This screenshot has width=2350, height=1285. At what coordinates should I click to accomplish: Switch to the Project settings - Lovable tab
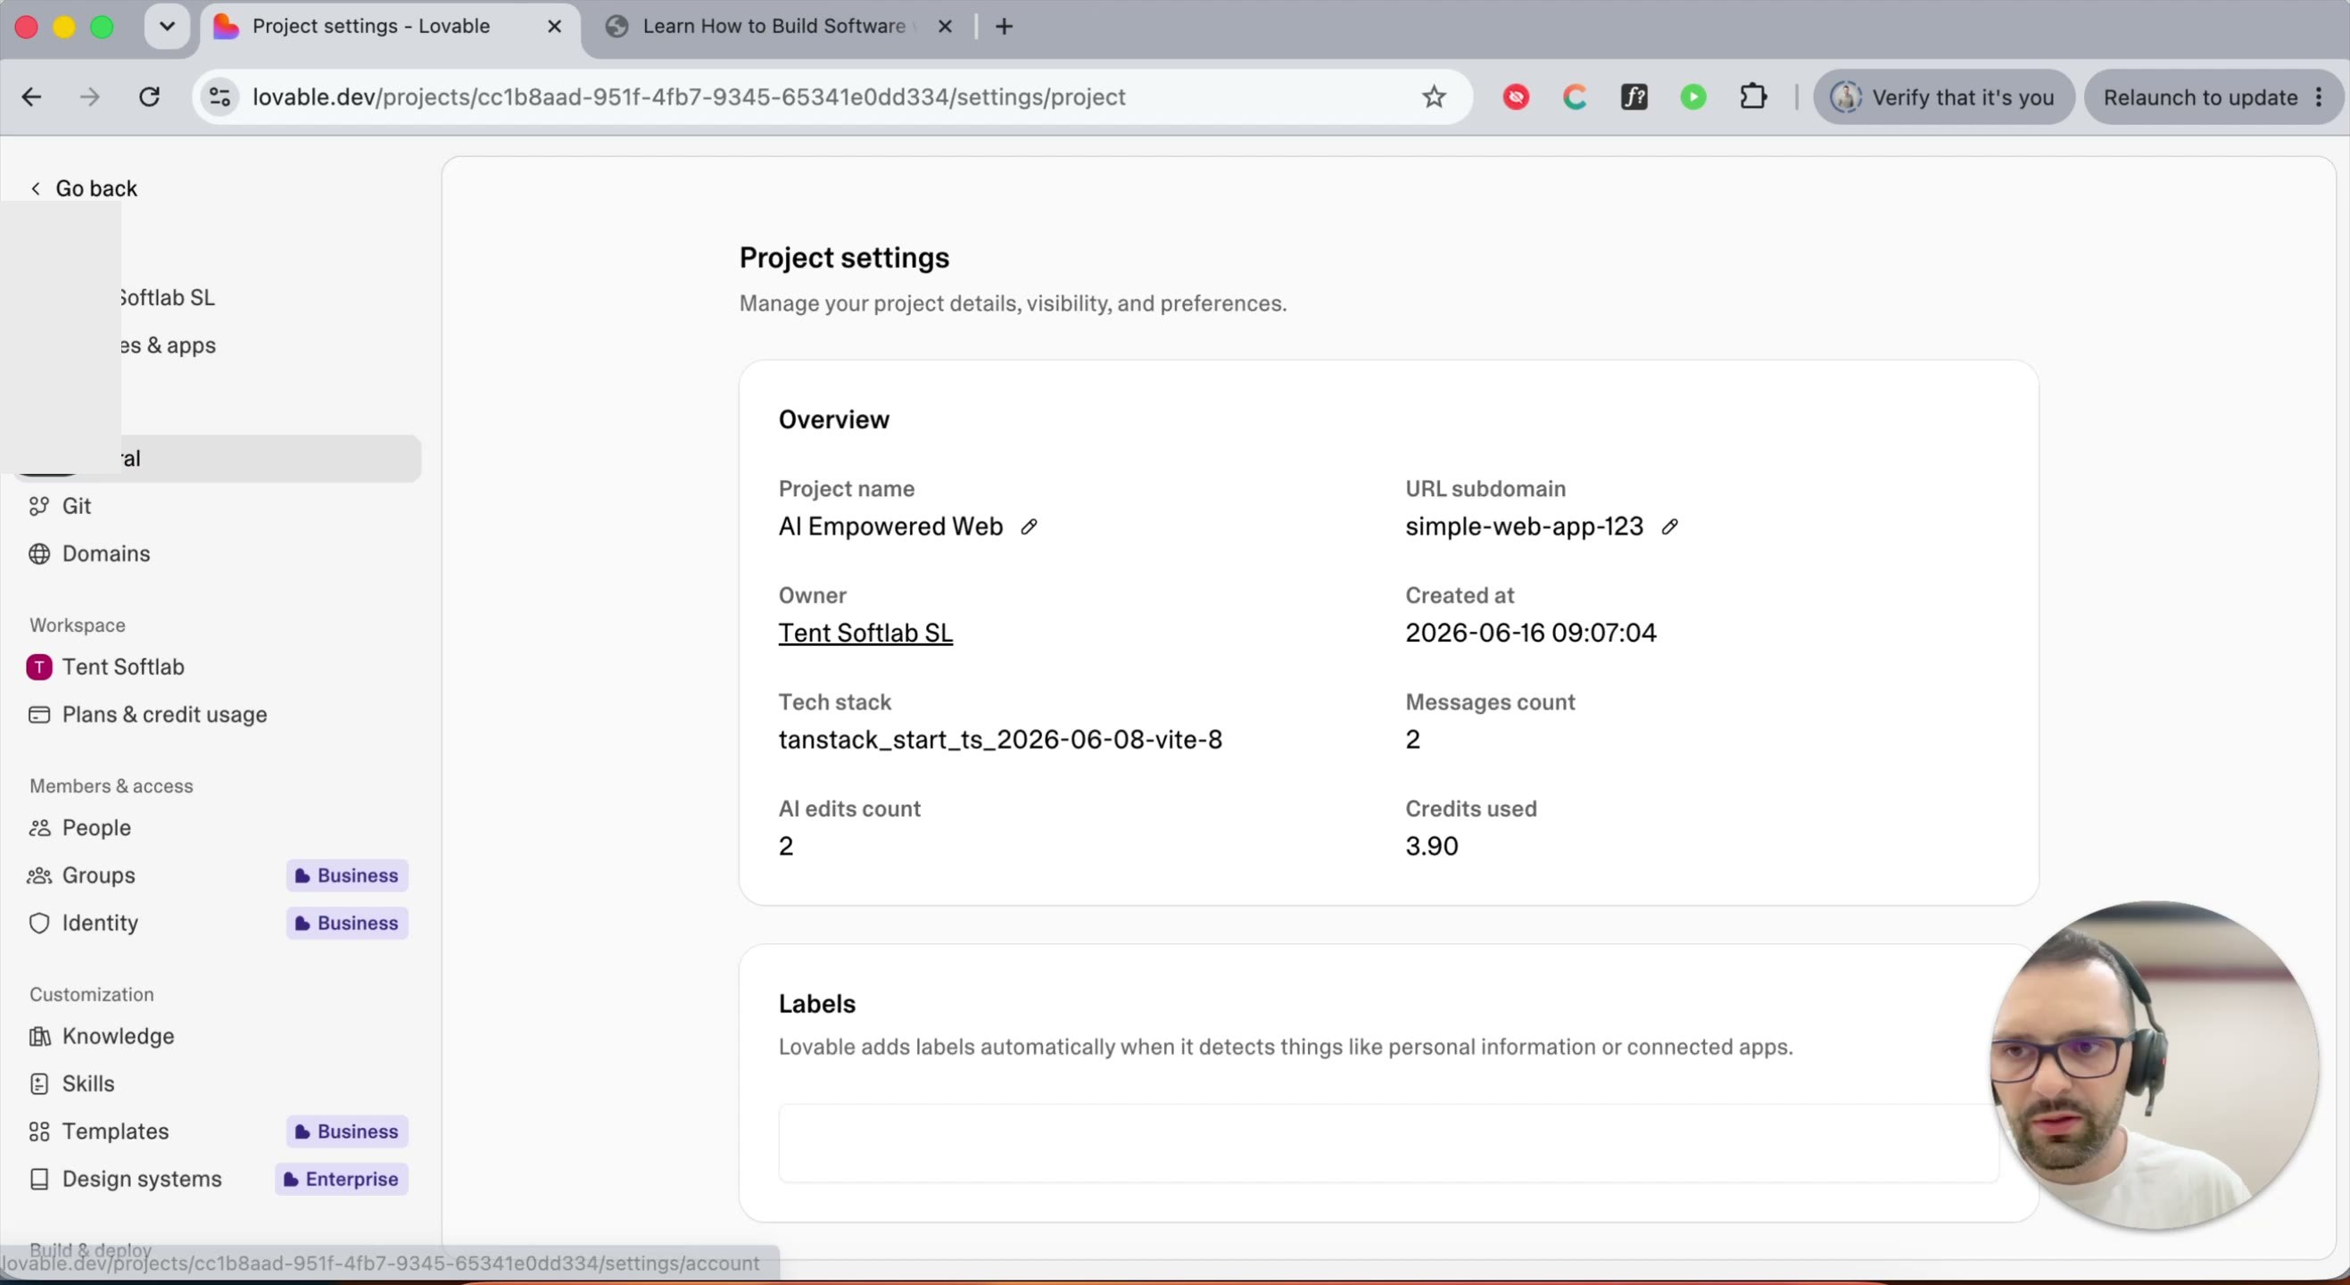pyautogui.click(x=389, y=28)
